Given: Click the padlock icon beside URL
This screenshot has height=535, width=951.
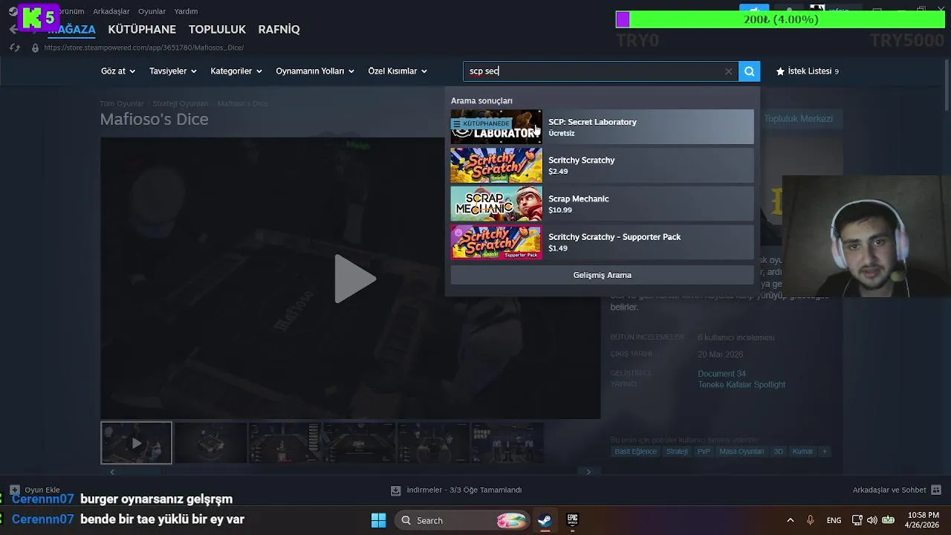Looking at the screenshot, I should [35, 48].
